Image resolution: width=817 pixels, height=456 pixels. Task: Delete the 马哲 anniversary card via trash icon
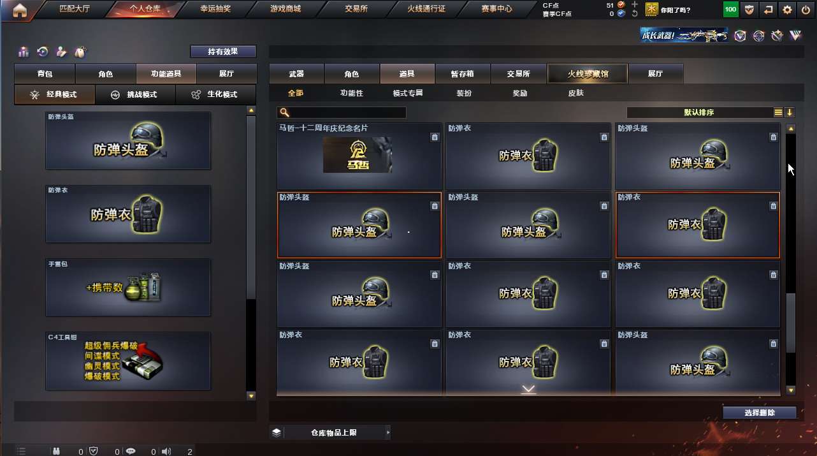[x=434, y=137]
